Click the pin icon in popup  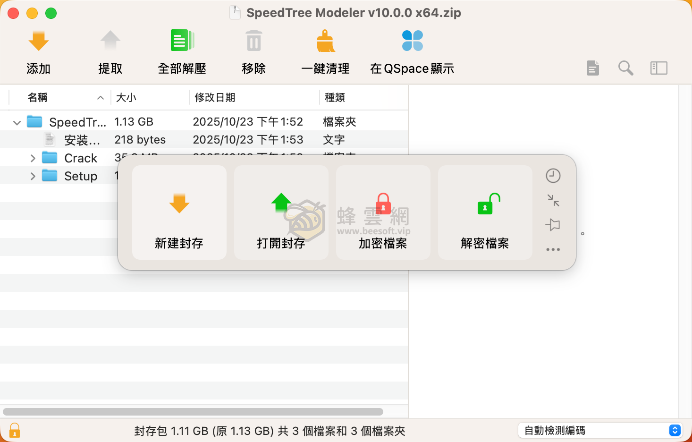tap(553, 225)
